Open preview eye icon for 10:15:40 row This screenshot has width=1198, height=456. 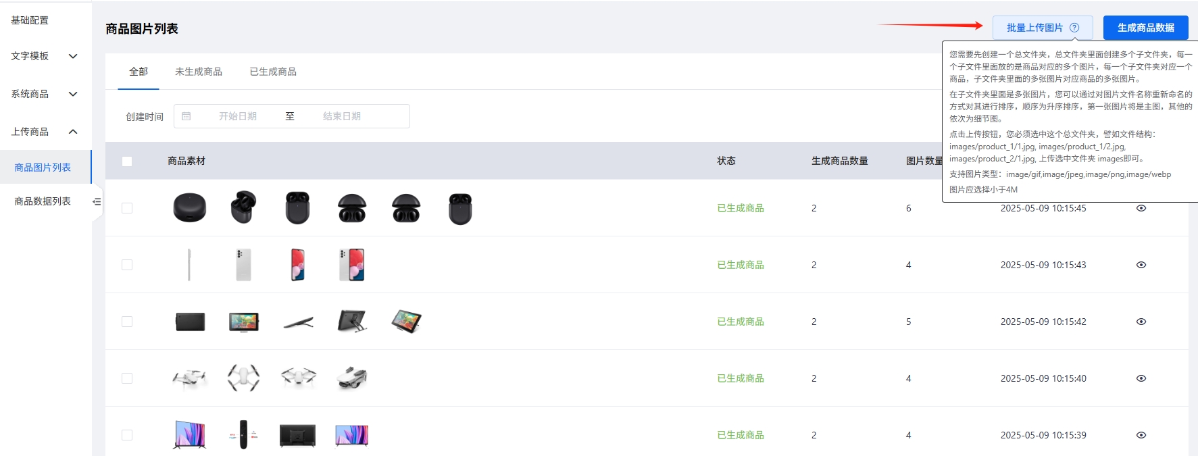coord(1141,378)
